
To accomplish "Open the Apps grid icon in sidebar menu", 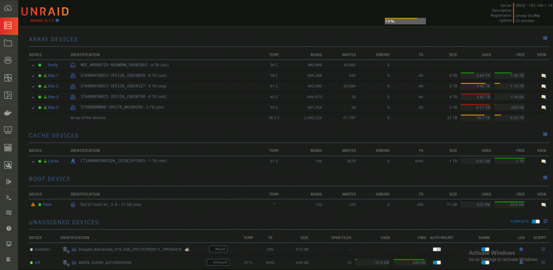I will [8, 147].
